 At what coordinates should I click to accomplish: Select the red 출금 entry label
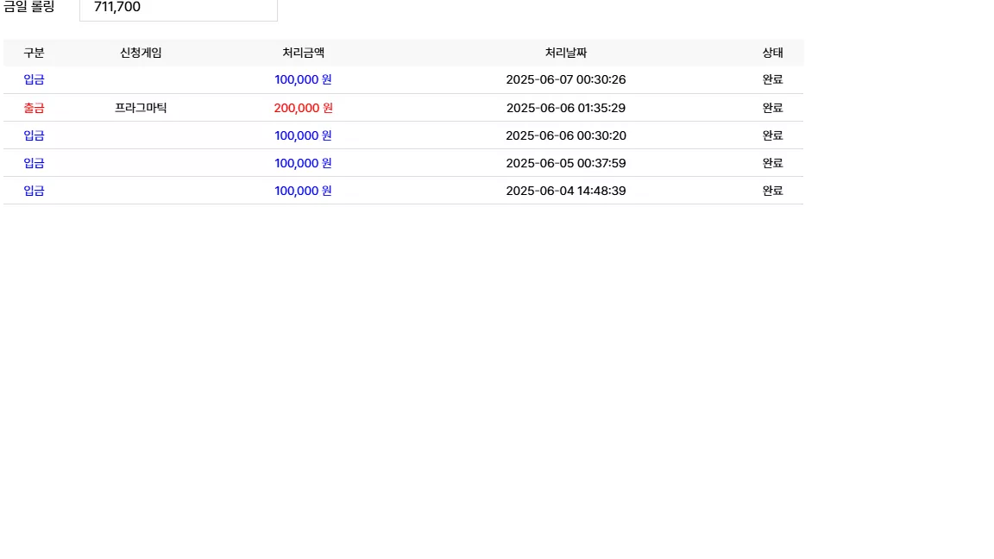(x=34, y=108)
